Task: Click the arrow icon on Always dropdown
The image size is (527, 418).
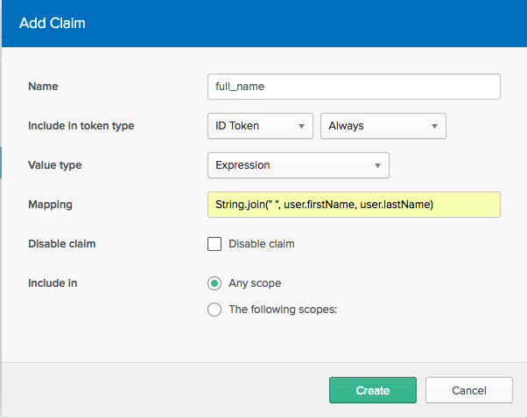Action: (434, 126)
